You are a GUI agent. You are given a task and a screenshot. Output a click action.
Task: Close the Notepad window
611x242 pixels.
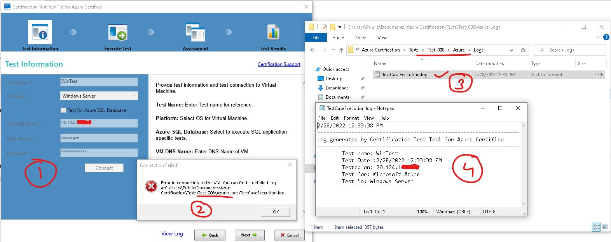[518, 108]
